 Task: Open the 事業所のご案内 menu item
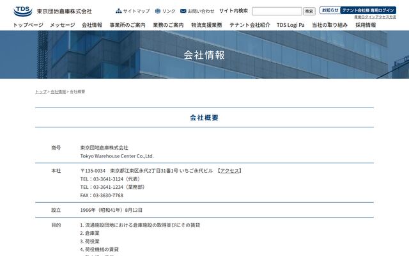pos(127,25)
